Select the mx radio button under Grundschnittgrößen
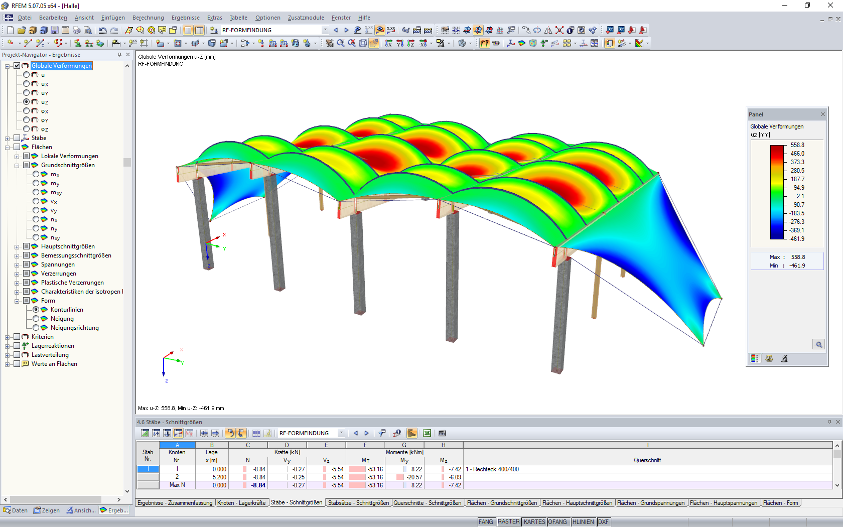 coord(36,174)
